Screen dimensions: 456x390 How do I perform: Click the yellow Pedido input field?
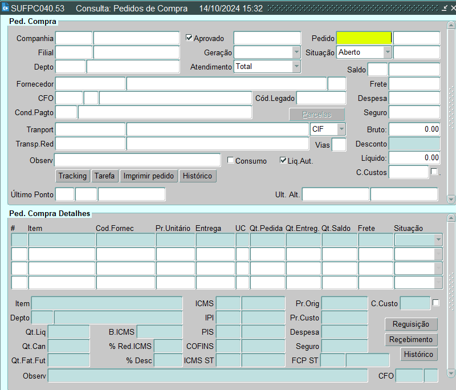click(x=364, y=38)
